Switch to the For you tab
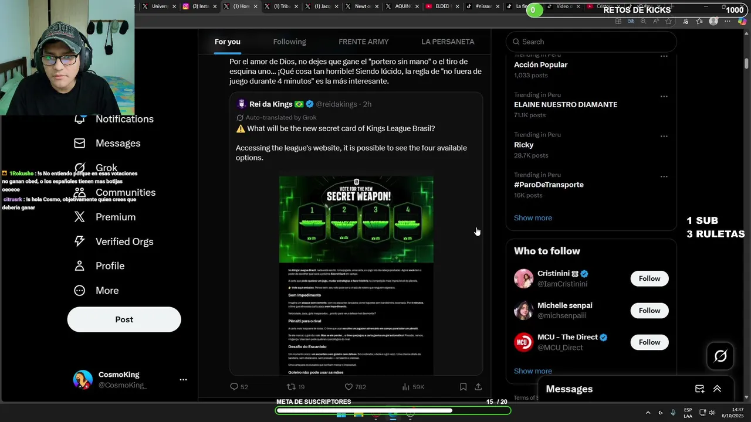Image resolution: width=751 pixels, height=422 pixels. [x=228, y=42]
